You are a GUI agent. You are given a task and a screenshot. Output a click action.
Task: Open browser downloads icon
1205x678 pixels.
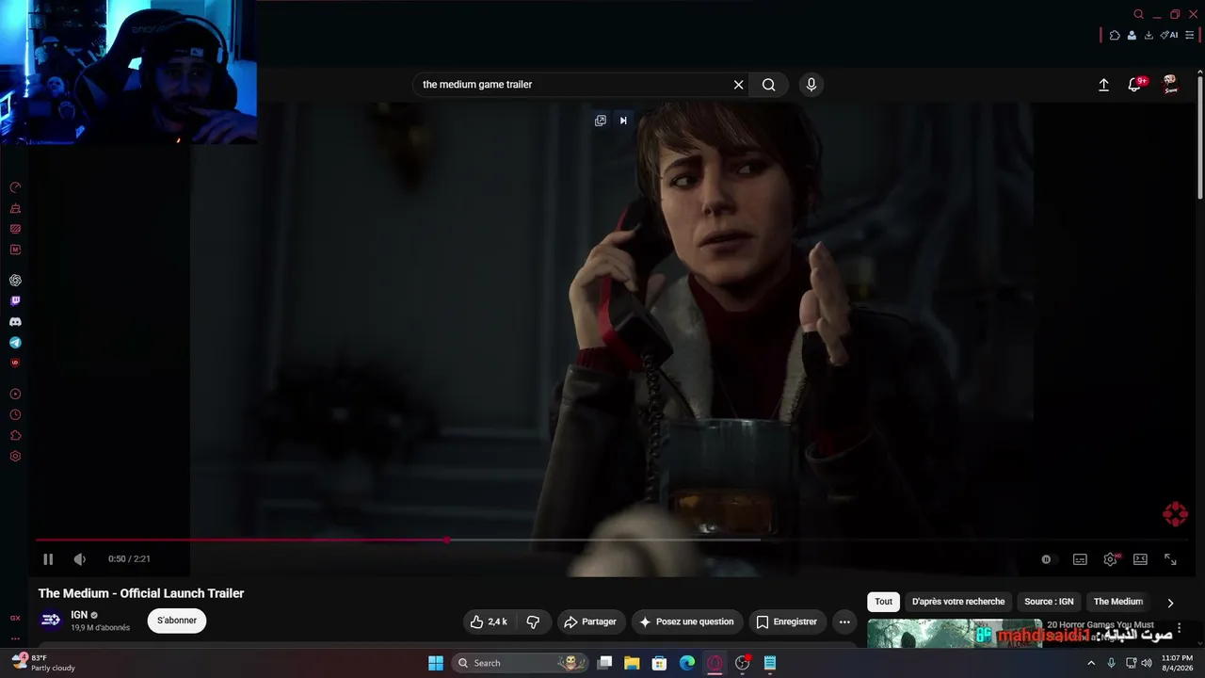pyautogui.click(x=1149, y=35)
